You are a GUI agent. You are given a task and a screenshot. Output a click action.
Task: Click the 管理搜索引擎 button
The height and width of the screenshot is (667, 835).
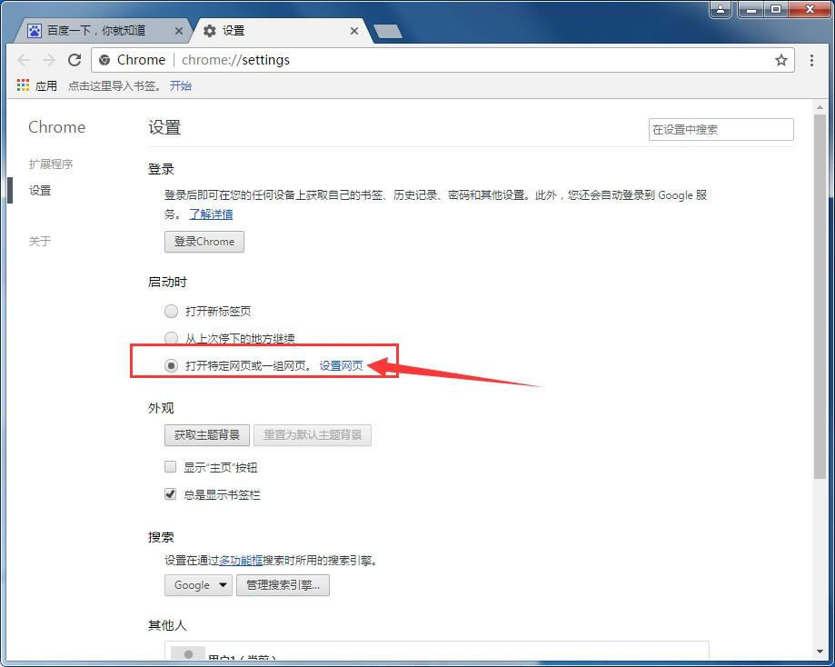coord(283,585)
